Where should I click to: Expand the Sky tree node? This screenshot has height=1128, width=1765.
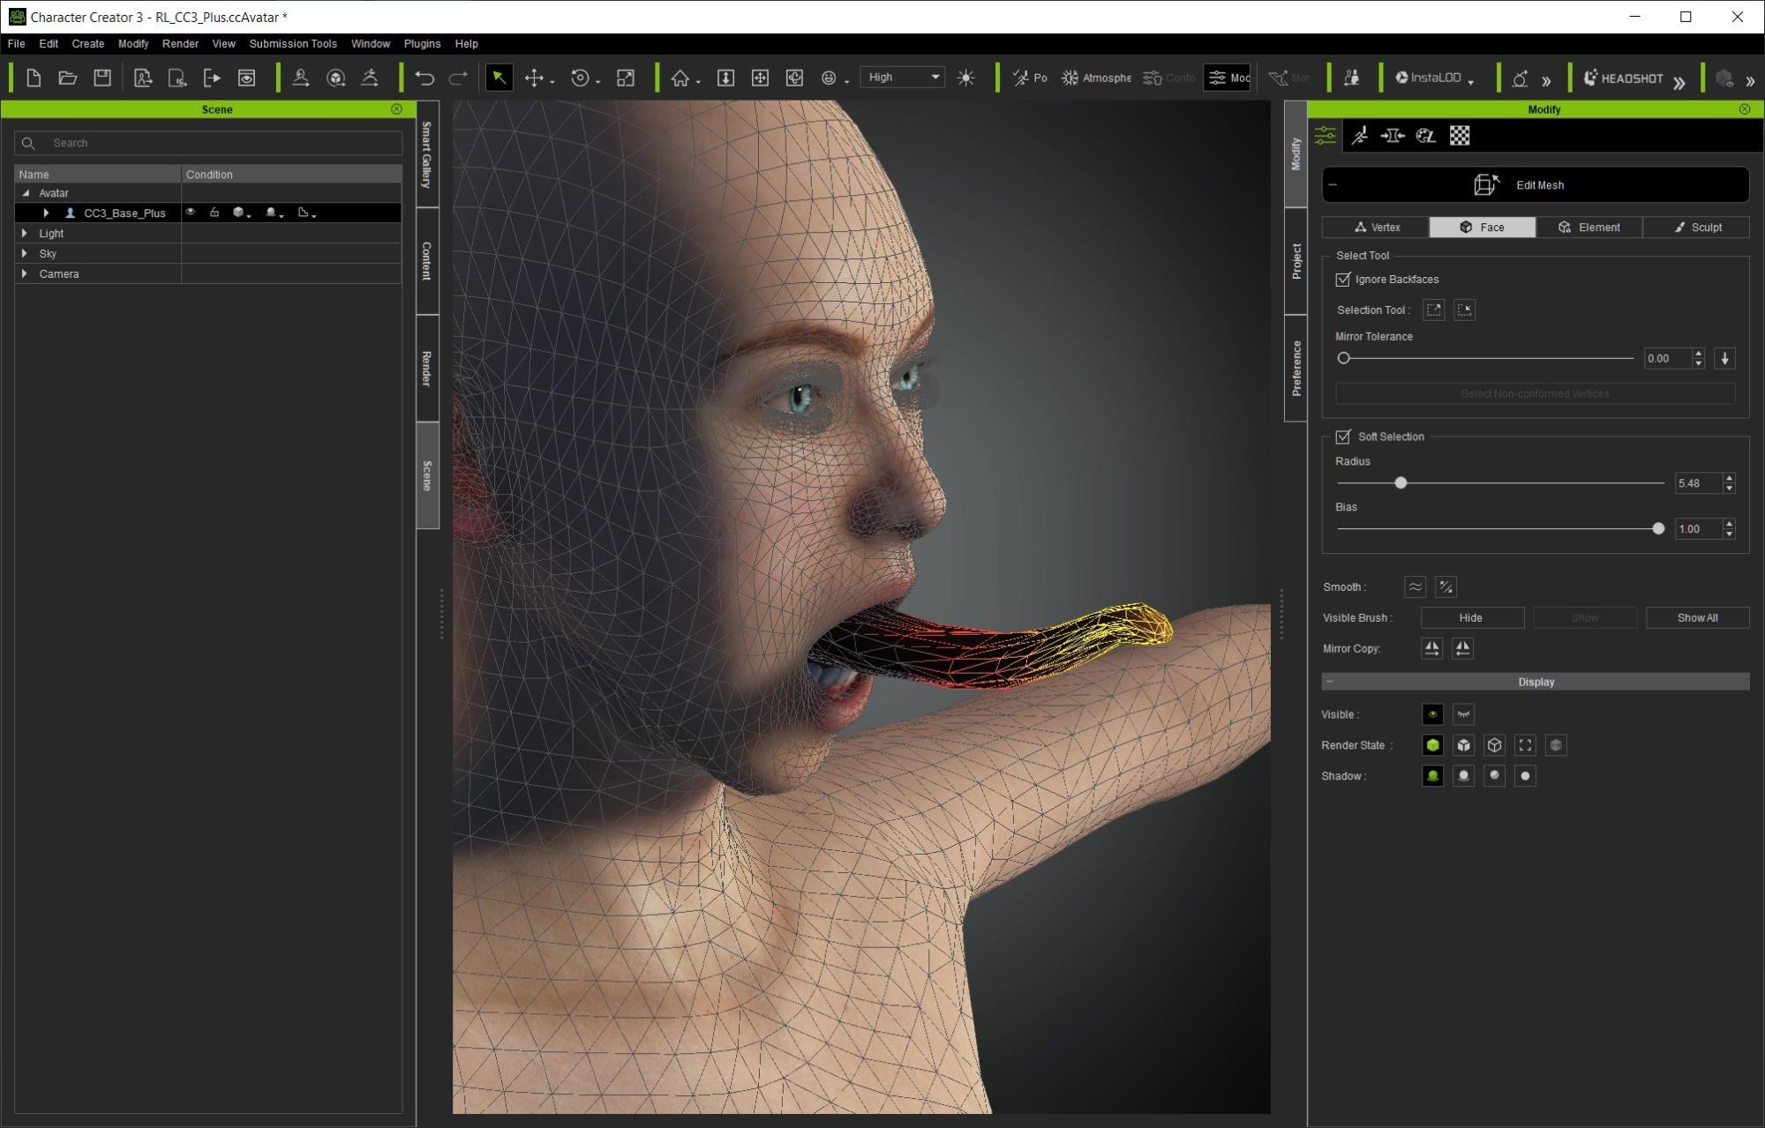click(x=25, y=254)
